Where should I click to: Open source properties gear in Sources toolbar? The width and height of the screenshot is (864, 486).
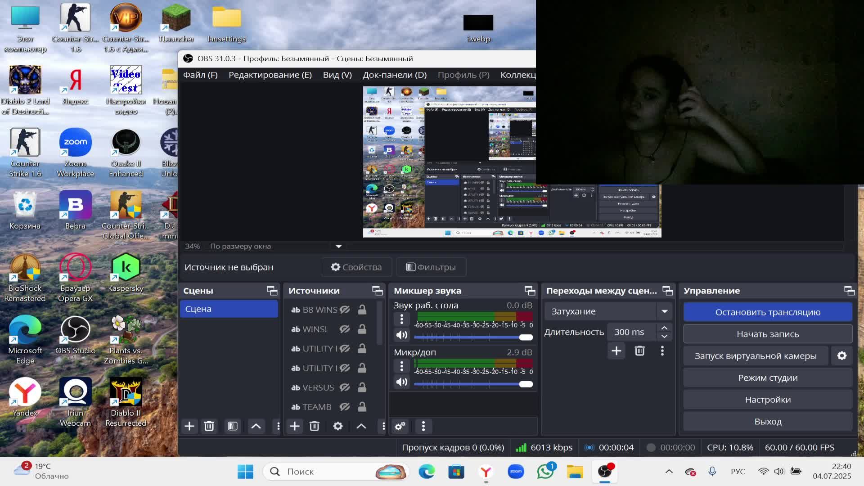point(338,426)
